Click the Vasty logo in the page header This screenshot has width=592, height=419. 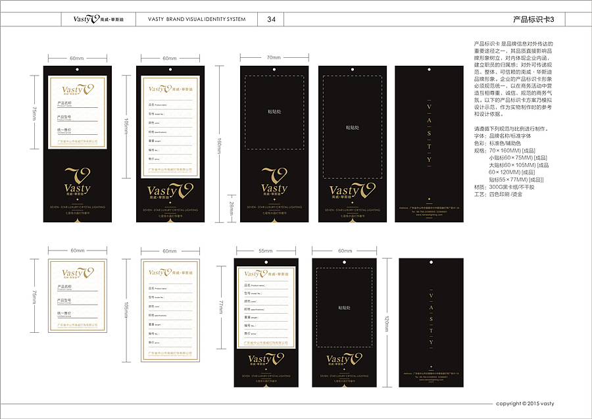click(98, 19)
